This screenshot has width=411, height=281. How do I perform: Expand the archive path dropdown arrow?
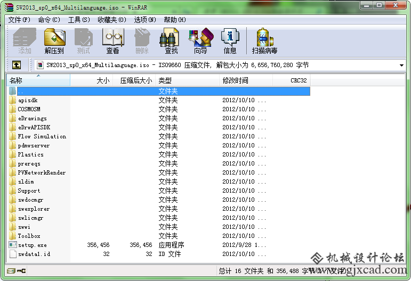coord(401,65)
